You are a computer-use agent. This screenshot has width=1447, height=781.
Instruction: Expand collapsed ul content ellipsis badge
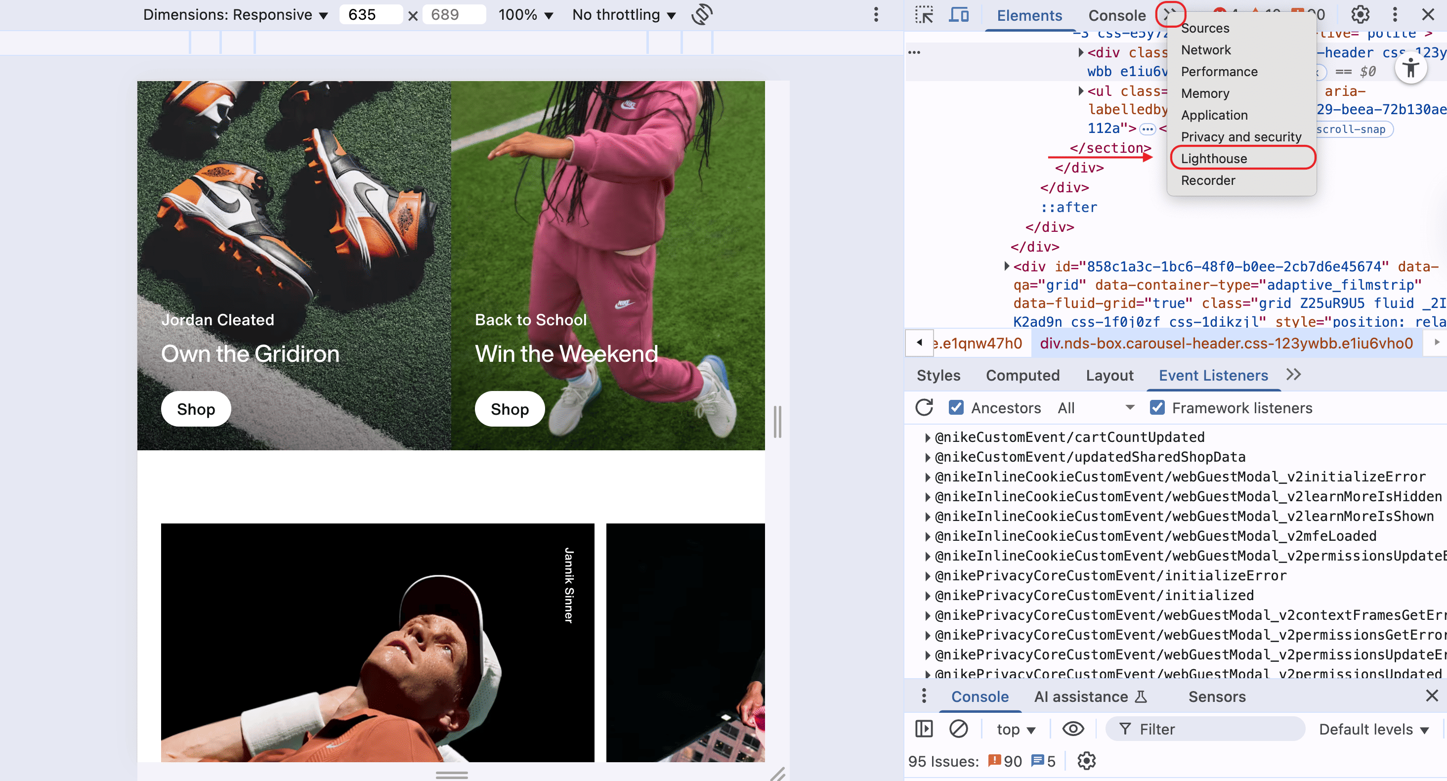[1147, 129]
